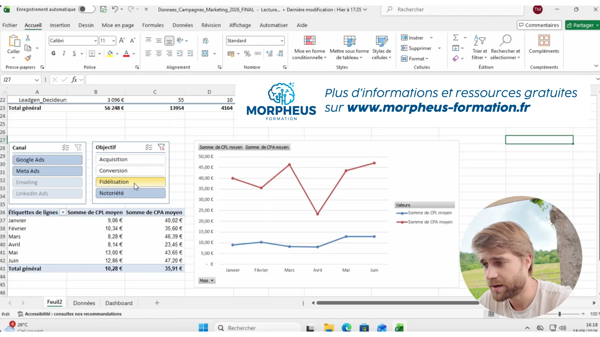Open the Fichier menu
600x337 pixels.
10,25
